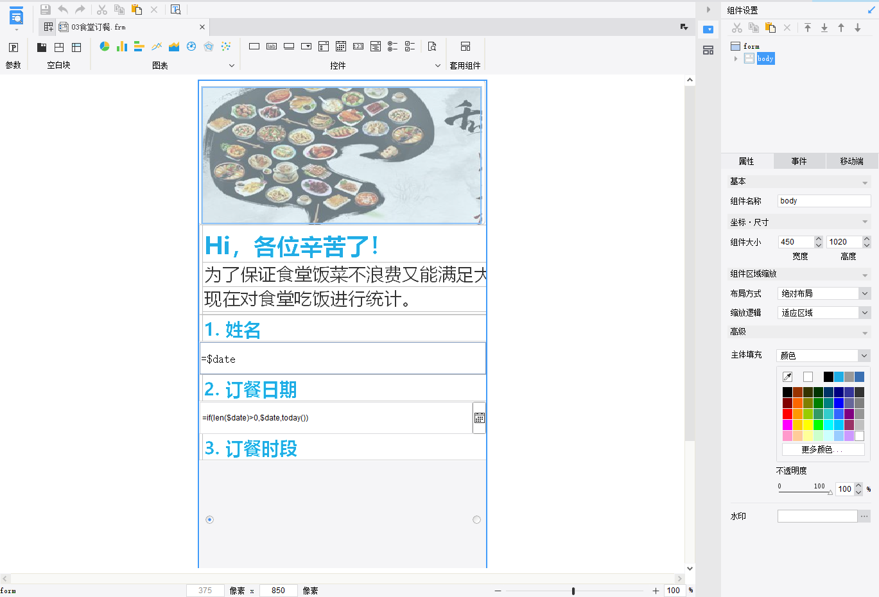Image resolution: width=879 pixels, height=597 pixels.
Task: Add a combo box dropdown widget
Action: coord(306,46)
